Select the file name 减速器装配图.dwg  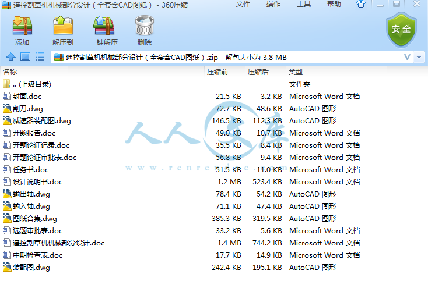(42, 121)
